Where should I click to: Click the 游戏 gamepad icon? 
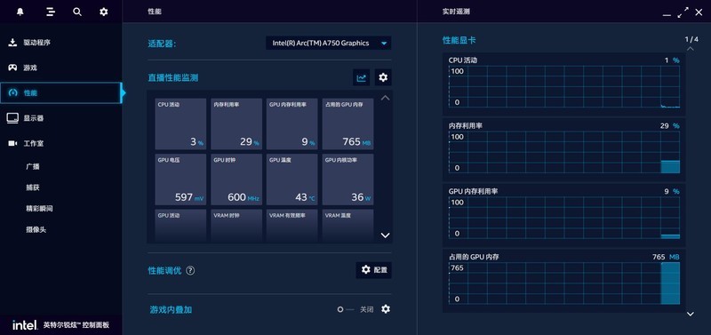[12, 68]
